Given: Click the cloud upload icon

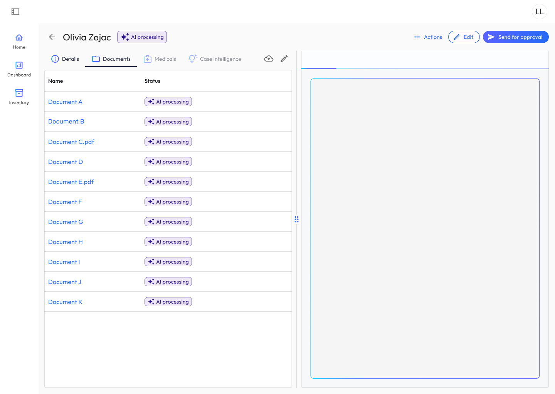Looking at the screenshot, I should 269,58.
